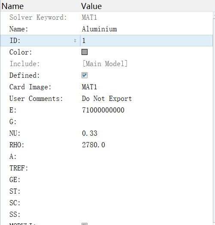Image resolution: width=215 pixels, height=225 pixels.
Task: Edit the RHO value 2780.0
Action: click(x=94, y=145)
